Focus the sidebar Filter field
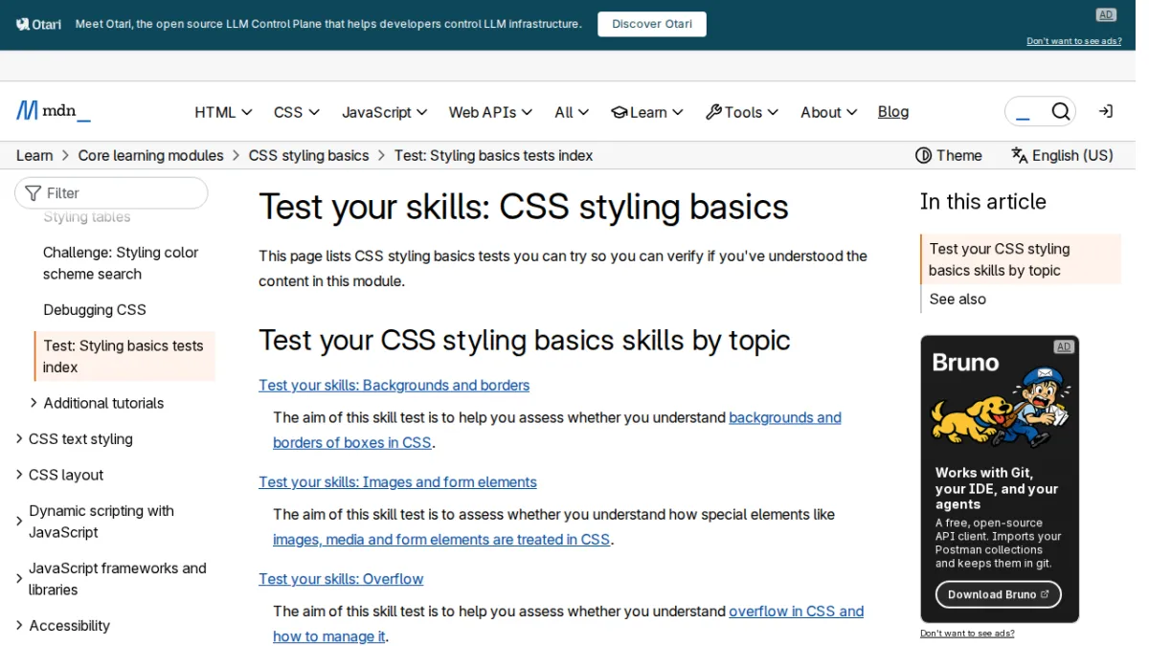 [x=111, y=192]
